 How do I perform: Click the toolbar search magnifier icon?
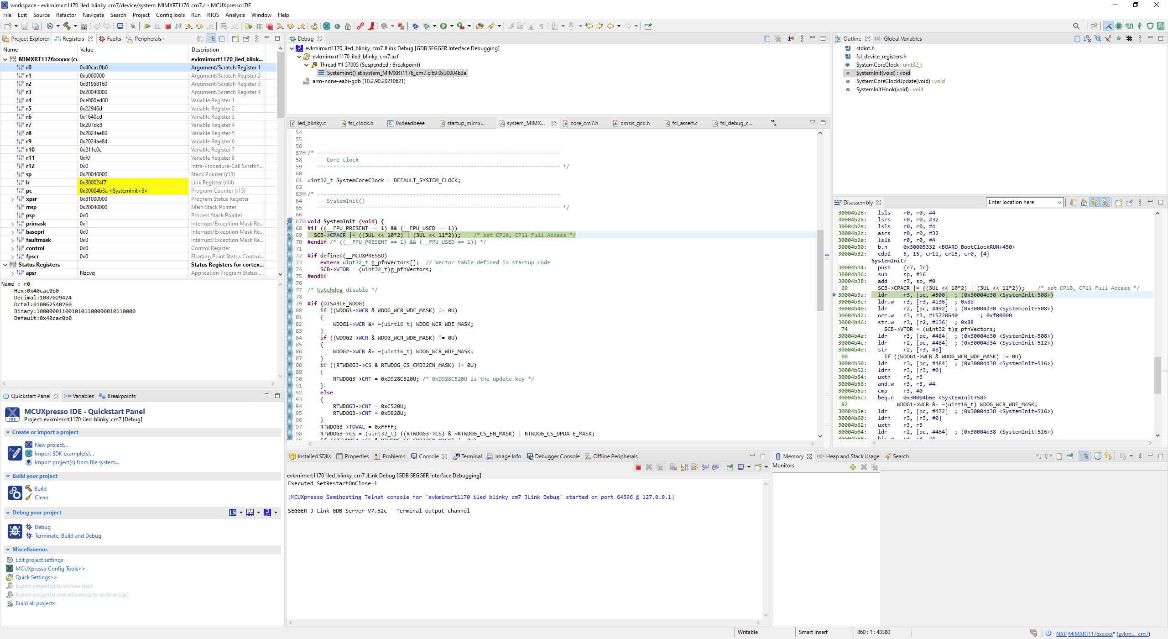(x=1076, y=26)
